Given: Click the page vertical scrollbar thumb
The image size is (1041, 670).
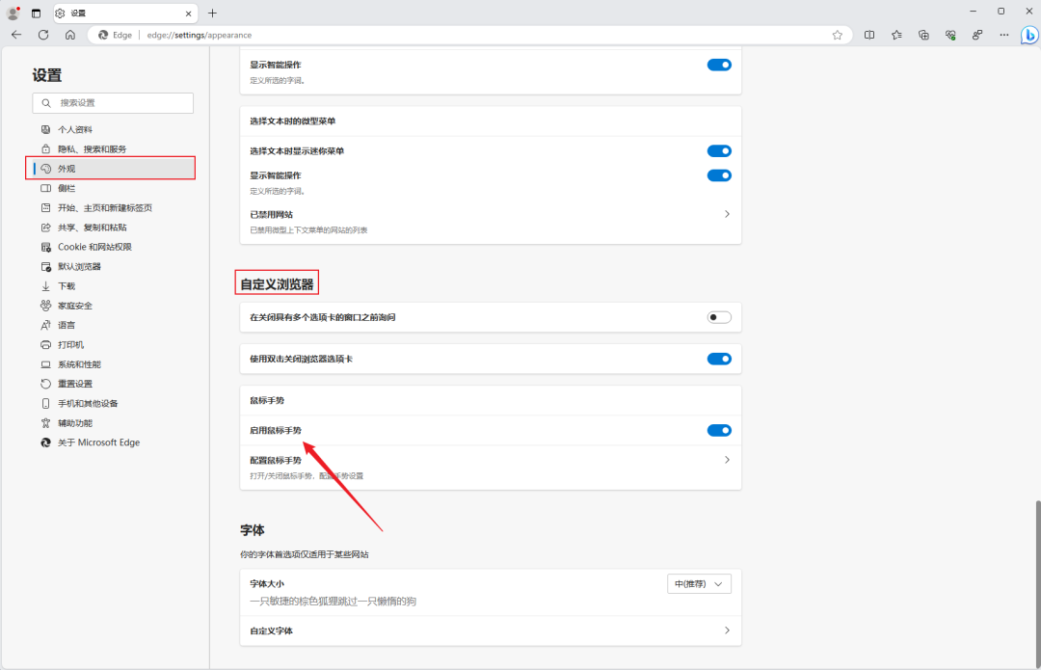Looking at the screenshot, I should (x=1038, y=583).
